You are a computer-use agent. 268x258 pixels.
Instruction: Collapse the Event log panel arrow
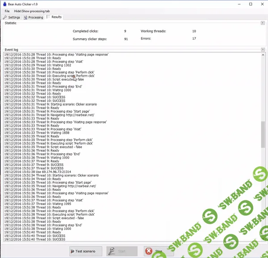click(264, 49)
